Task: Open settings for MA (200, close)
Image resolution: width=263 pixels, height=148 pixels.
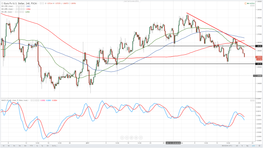Action: pyautogui.click(x=19, y=9)
